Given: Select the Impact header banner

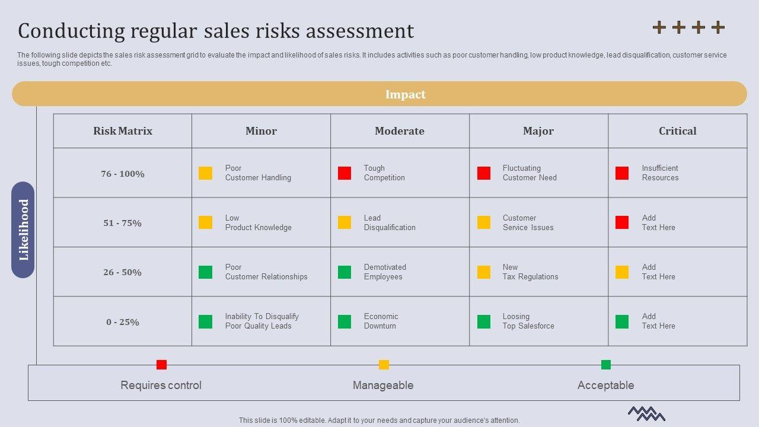Looking at the screenshot, I should coord(379,94).
